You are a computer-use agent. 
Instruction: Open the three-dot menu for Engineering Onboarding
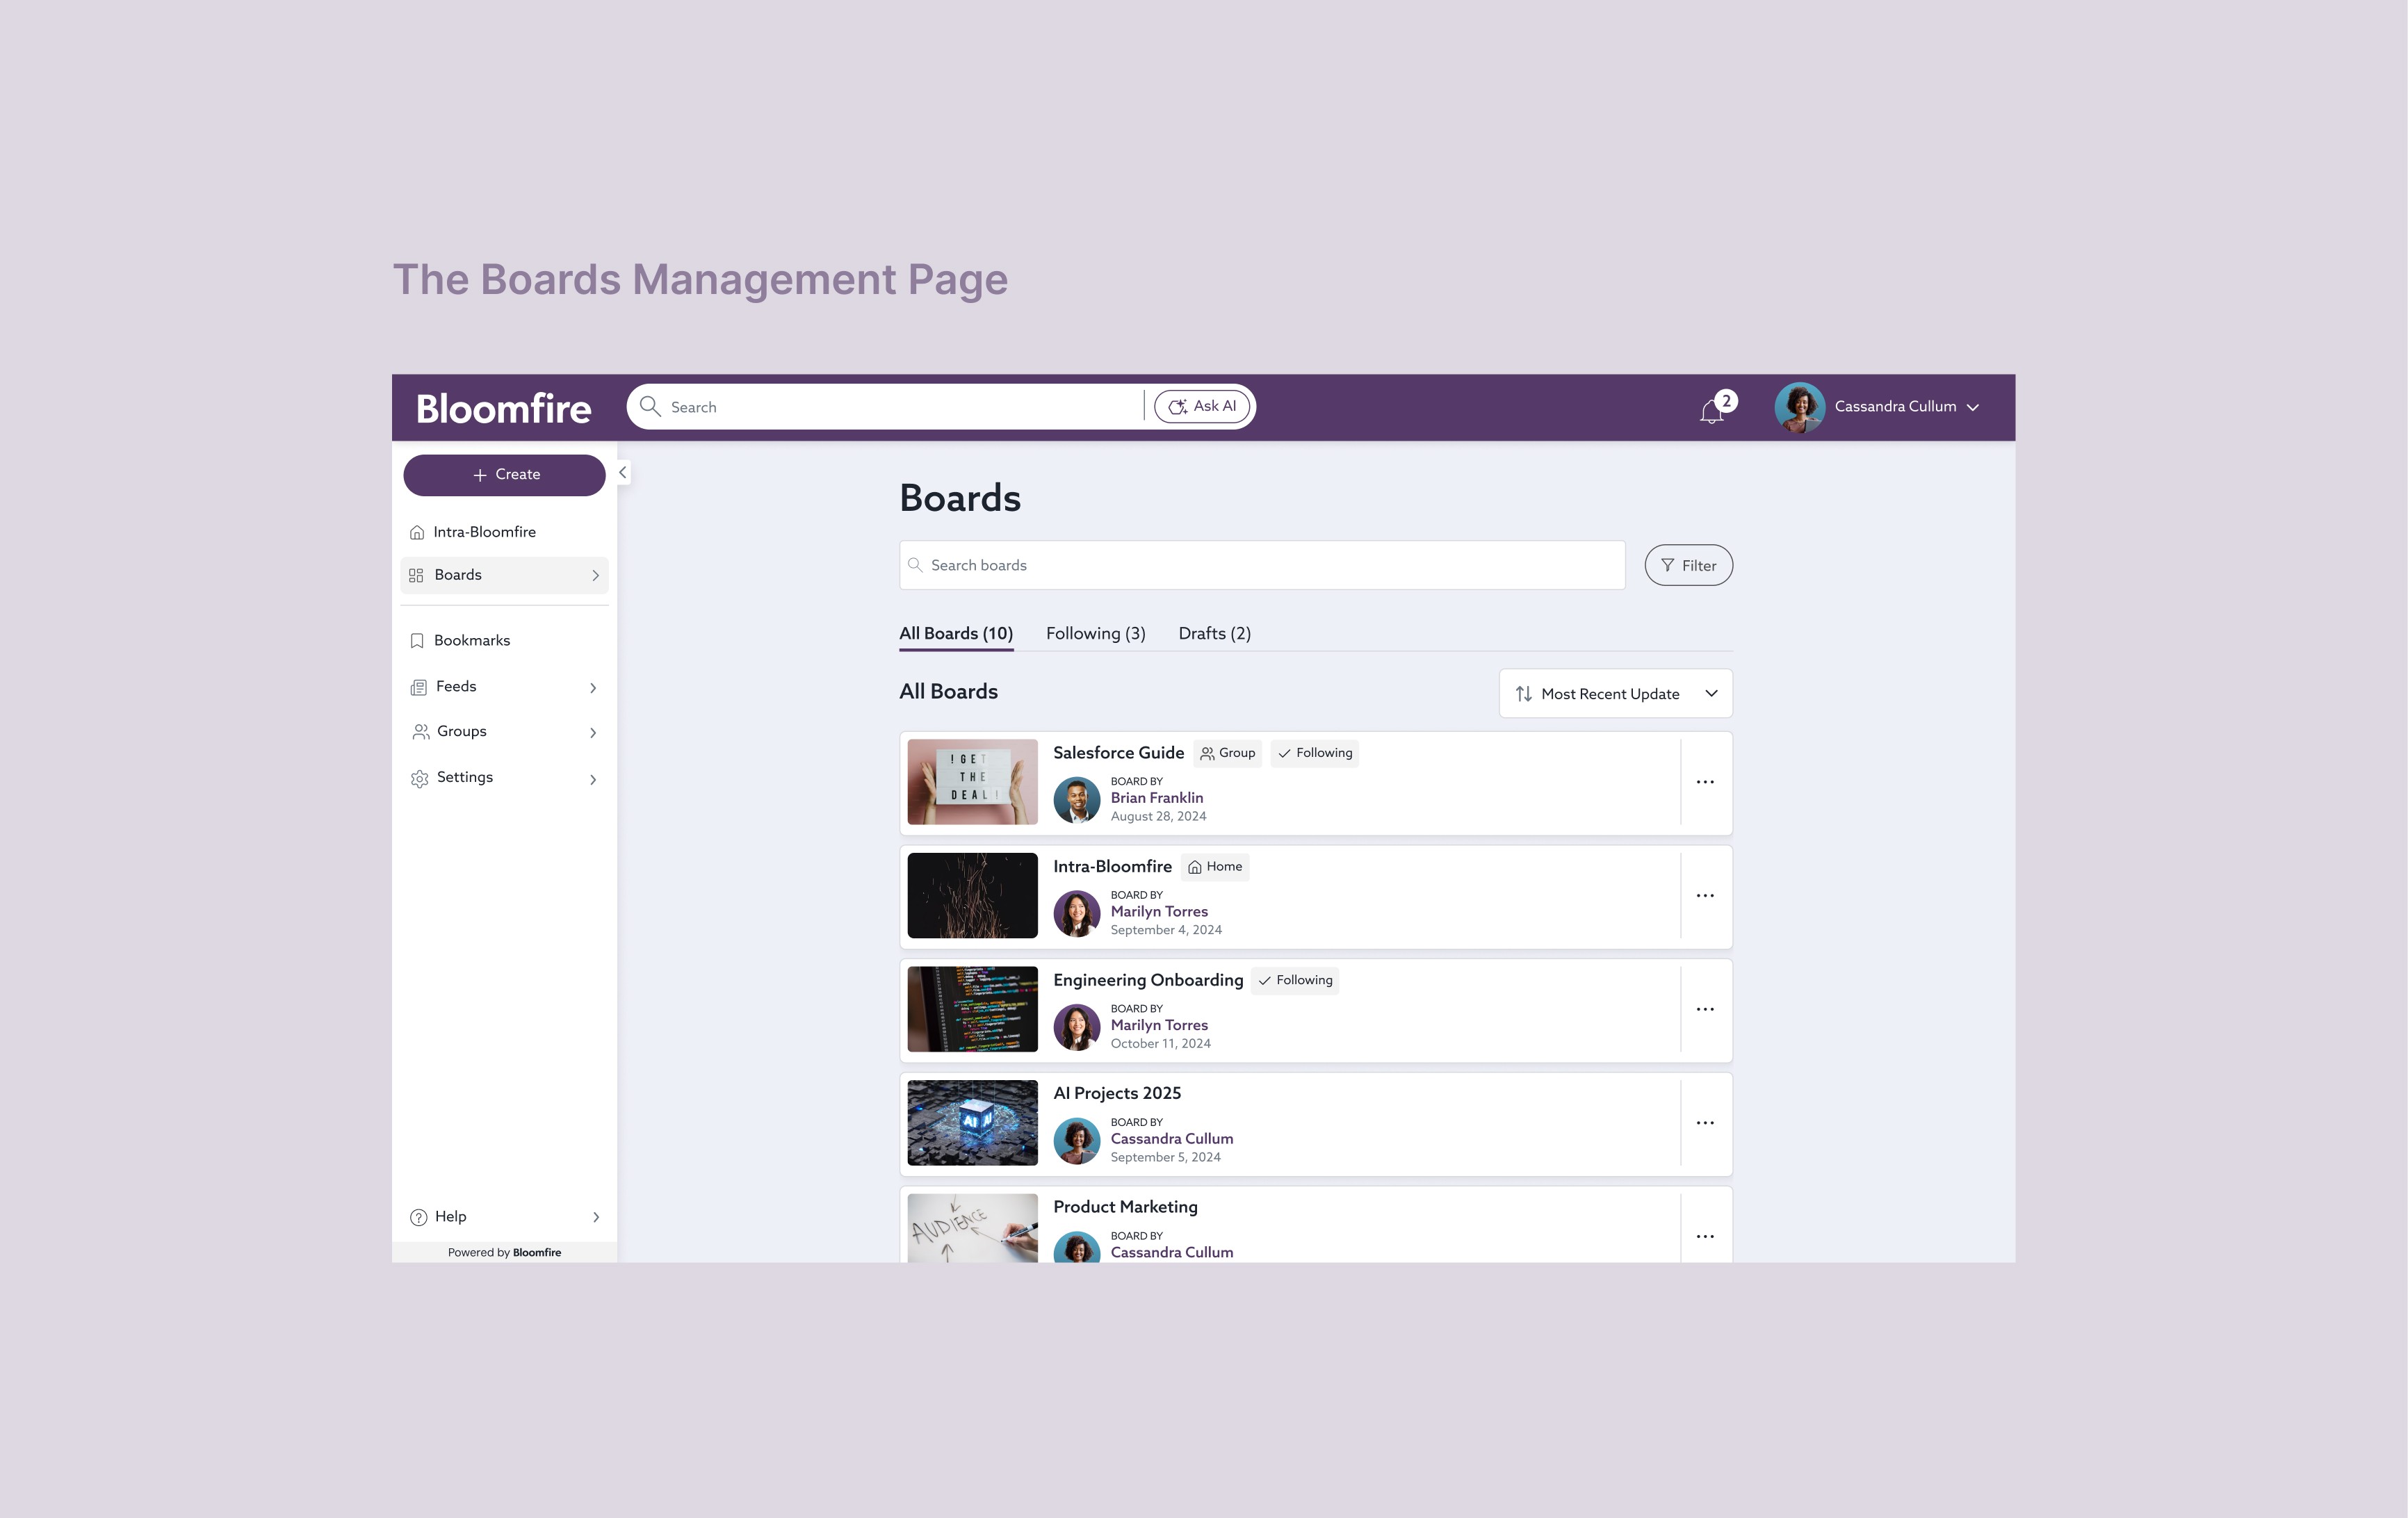click(1705, 1009)
